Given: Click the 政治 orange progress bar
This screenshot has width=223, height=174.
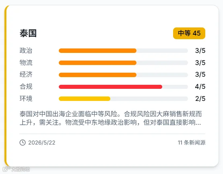Looking at the screenshot, I should pos(97,50).
